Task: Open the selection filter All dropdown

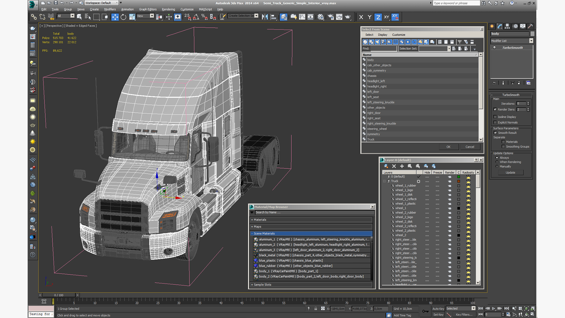Action: click(x=66, y=16)
